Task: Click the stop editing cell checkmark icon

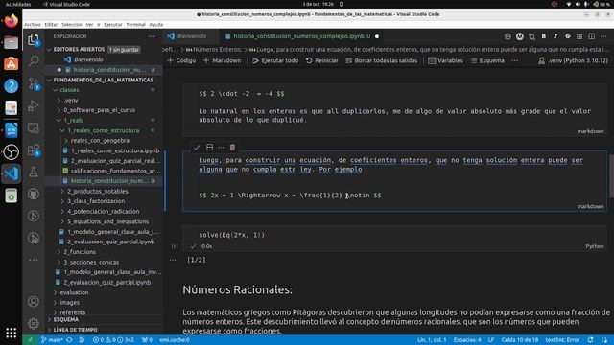Action: [x=197, y=148]
